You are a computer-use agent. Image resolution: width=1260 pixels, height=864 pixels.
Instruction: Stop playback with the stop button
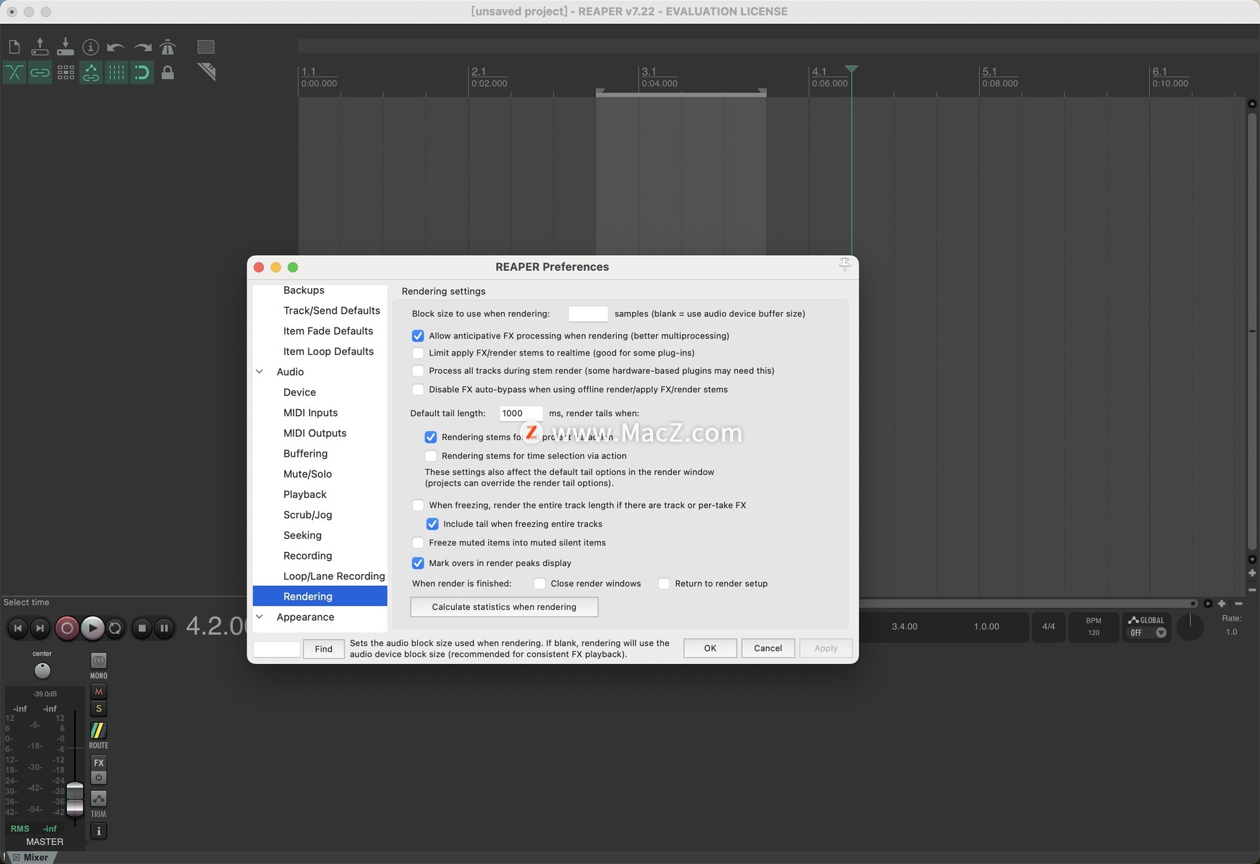coord(142,628)
